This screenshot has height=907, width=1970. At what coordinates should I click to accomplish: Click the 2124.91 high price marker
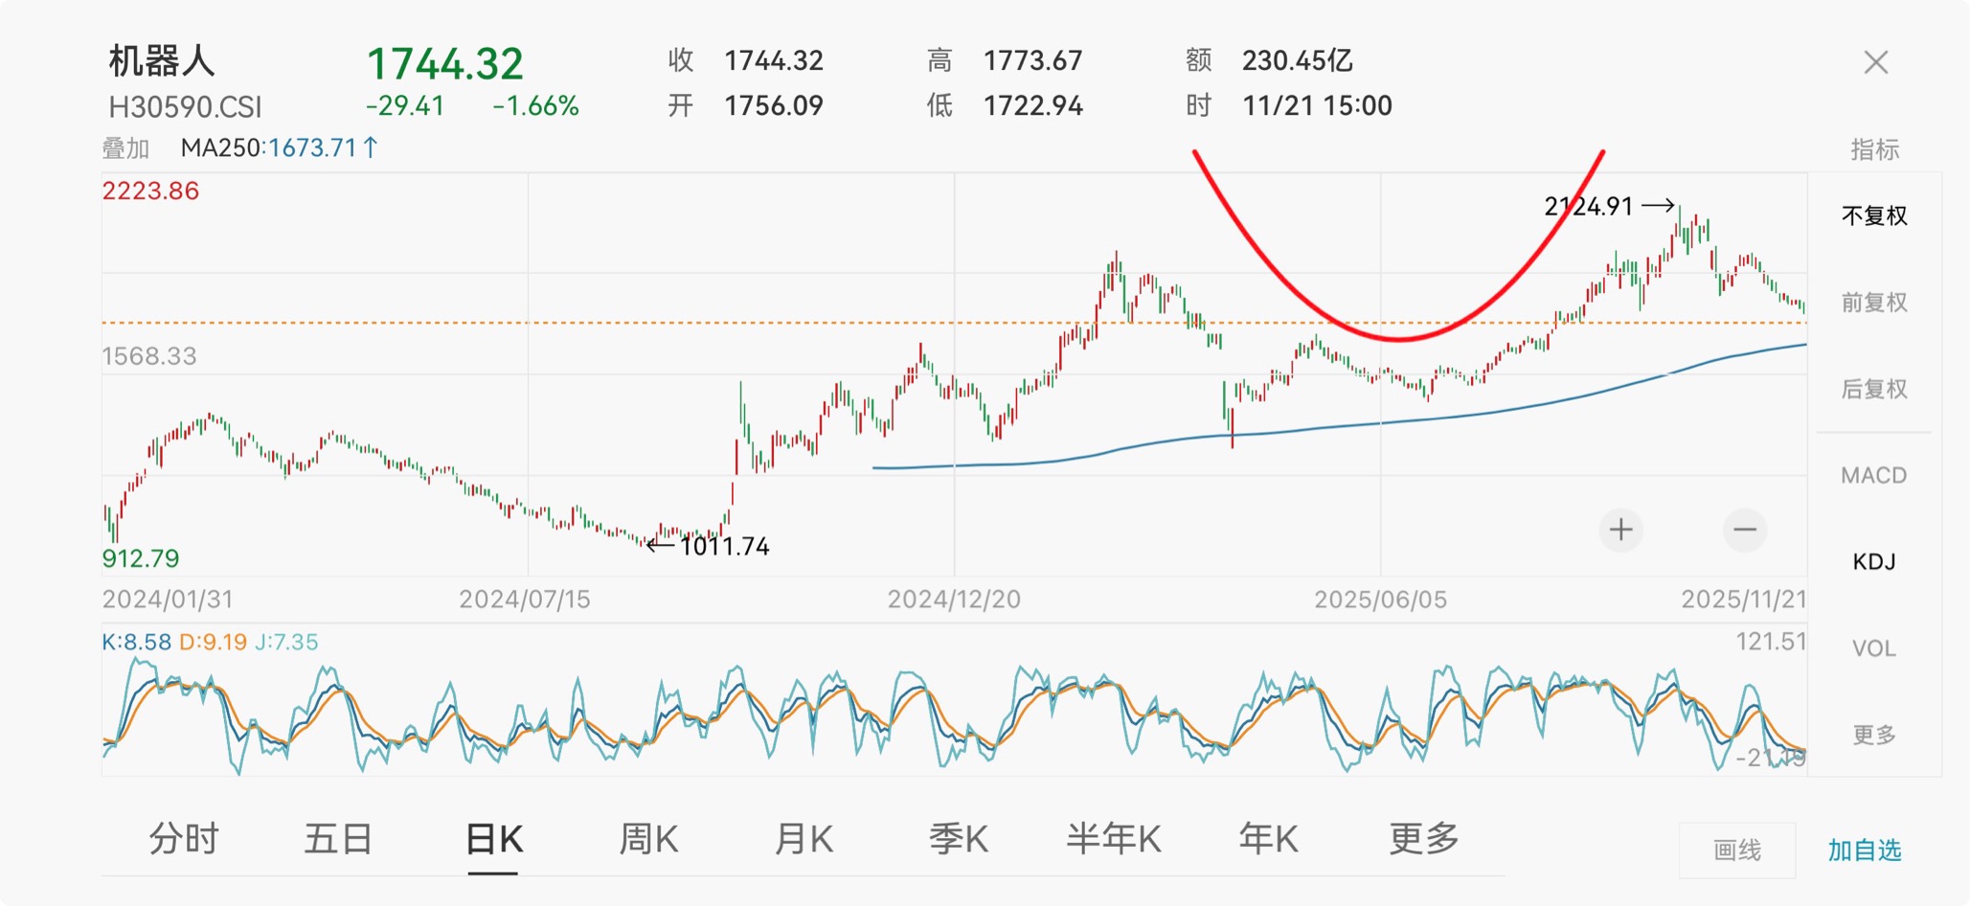click(x=1589, y=206)
